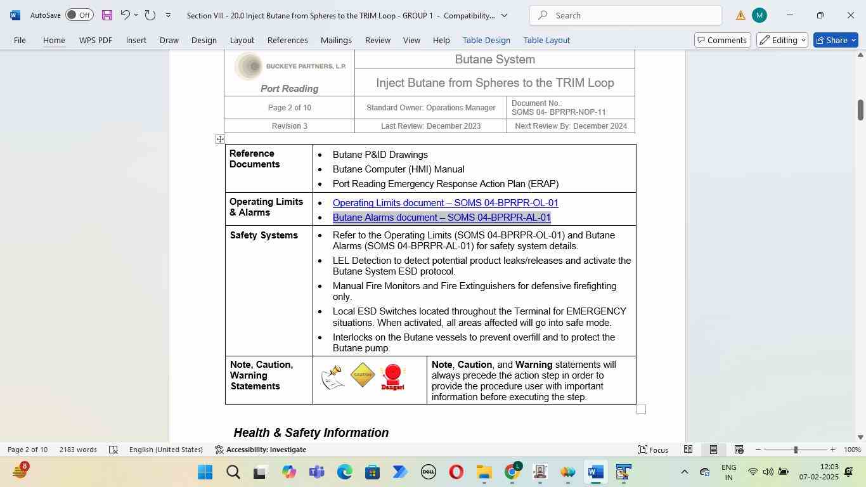Click the Share button
Viewport: 866px width, 487px height.
(x=836, y=40)
